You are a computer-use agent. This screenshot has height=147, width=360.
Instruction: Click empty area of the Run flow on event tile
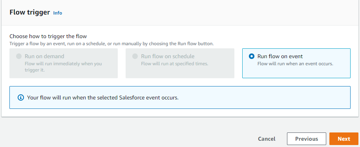pos(296,72)
